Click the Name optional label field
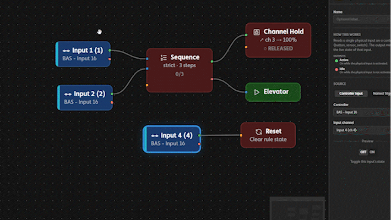The image size is (391, 220). 362,19
